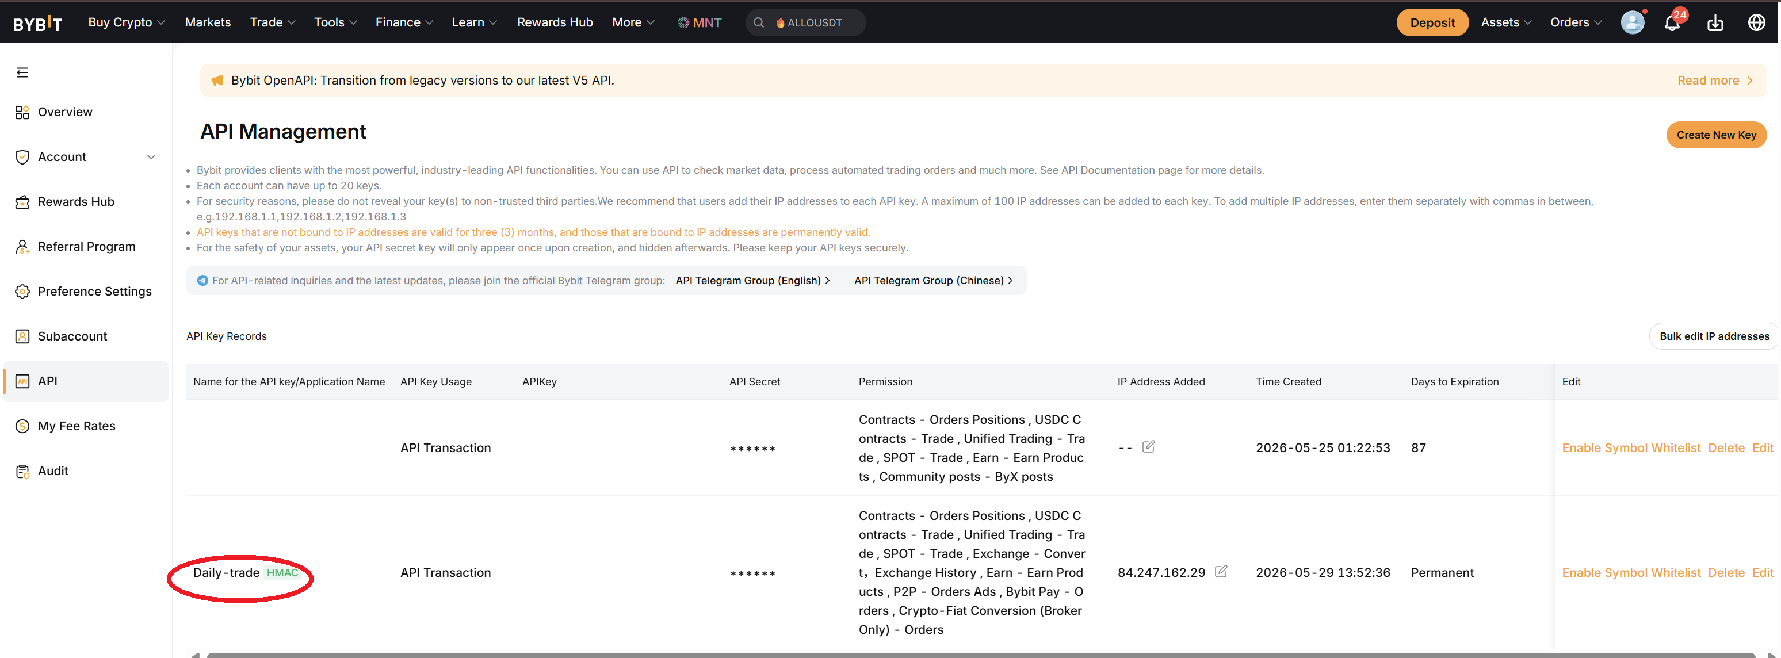
Task: Expand the Finance dropdown
Action: (x=404, y=23)
